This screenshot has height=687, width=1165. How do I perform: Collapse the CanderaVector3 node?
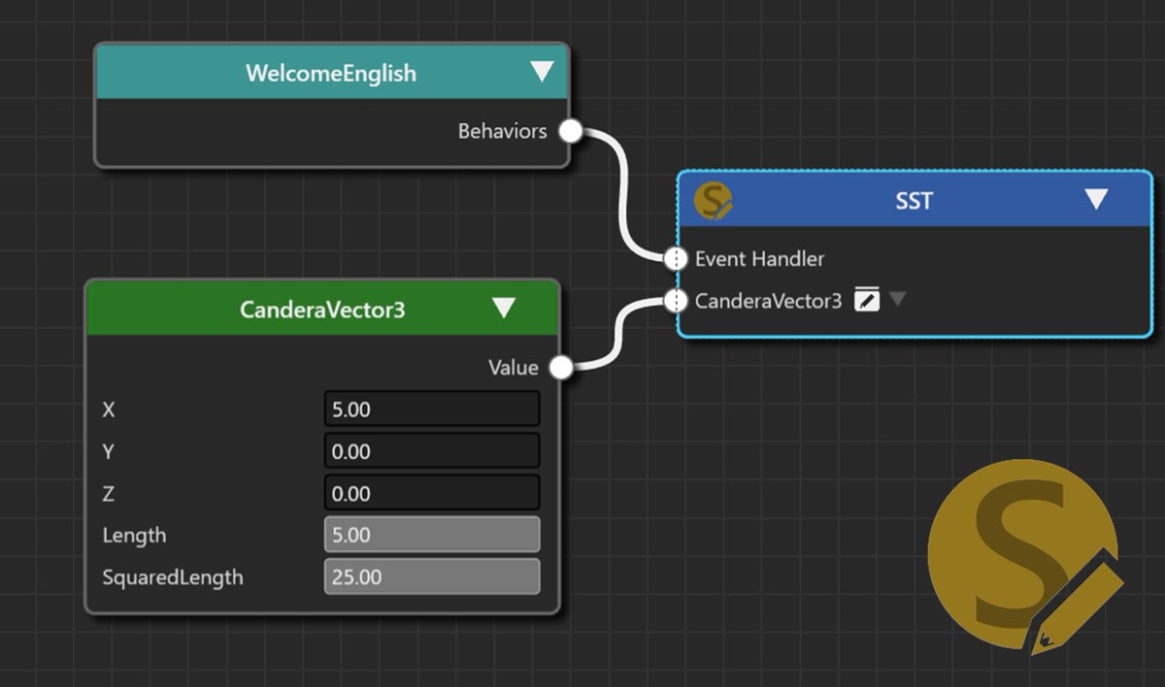505,308
